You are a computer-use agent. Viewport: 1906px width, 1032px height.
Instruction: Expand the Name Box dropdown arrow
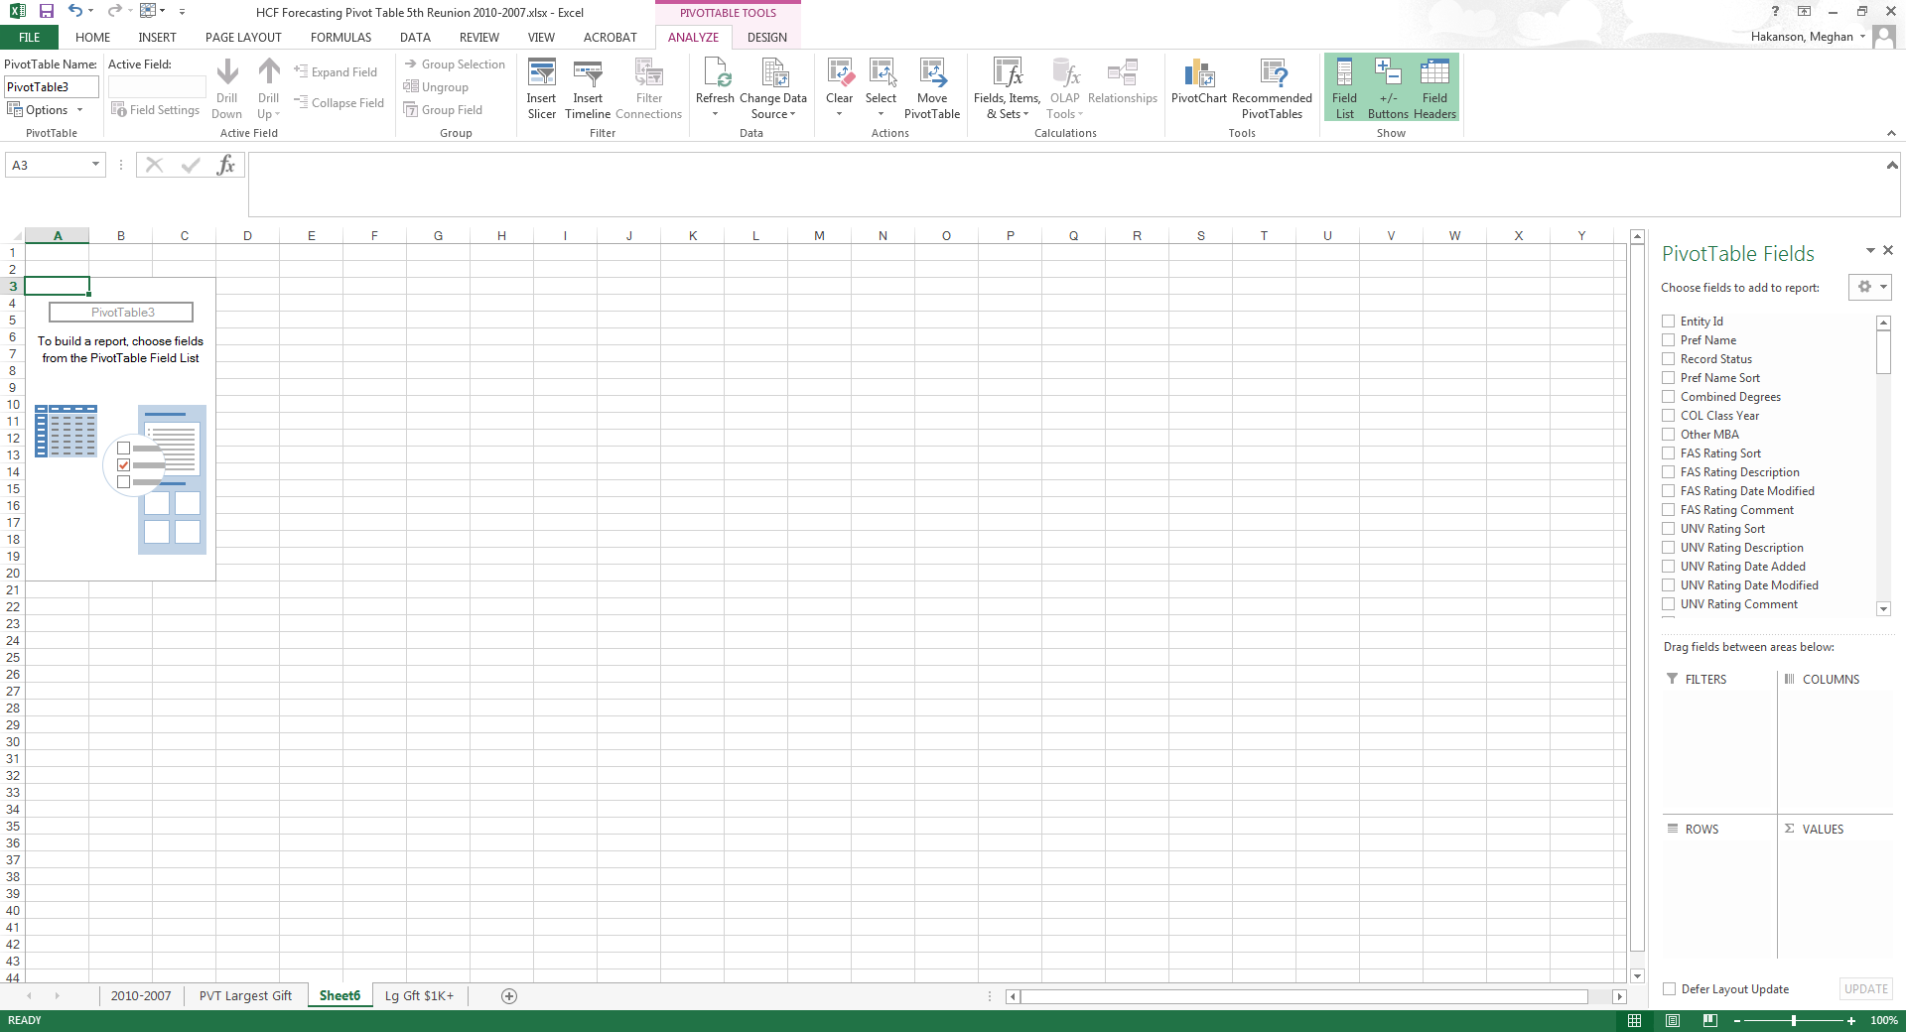(95, 165)
